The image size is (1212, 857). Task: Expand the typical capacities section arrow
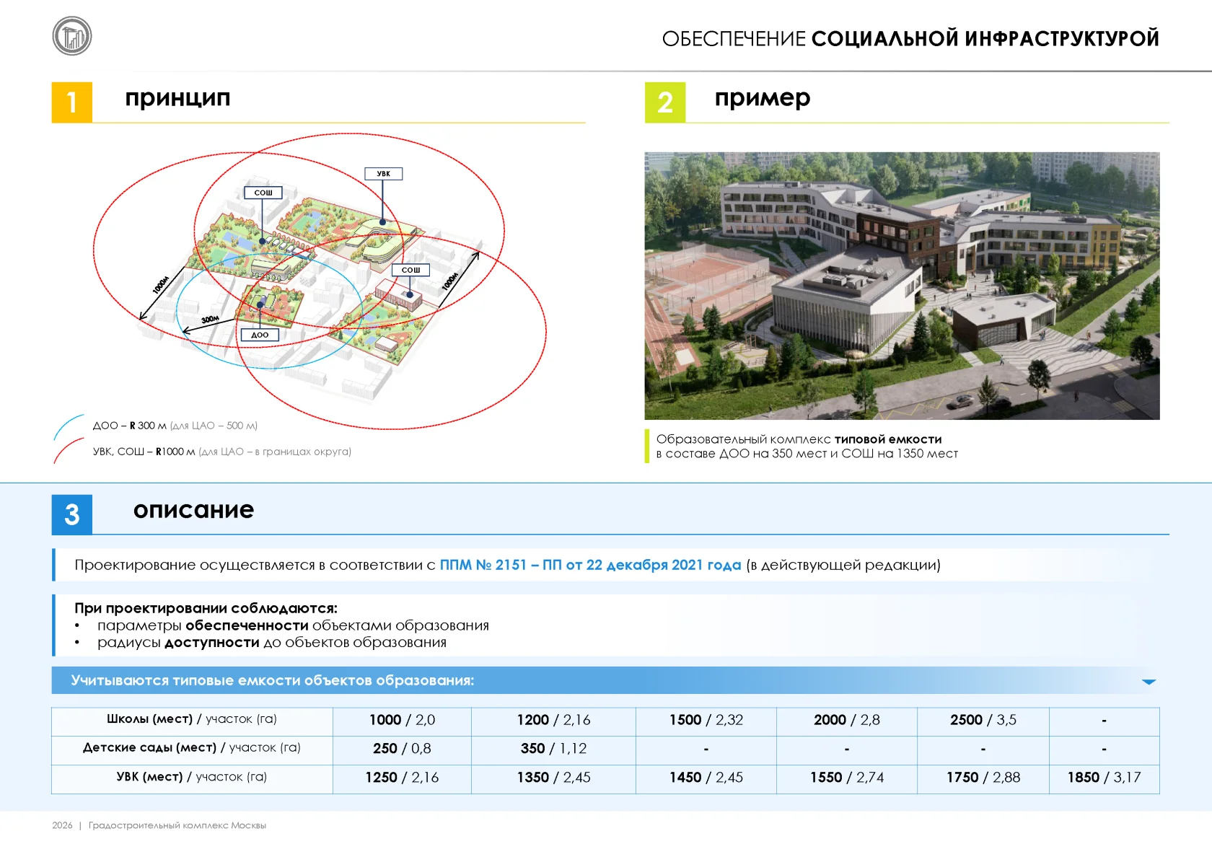(x=1149, y=681)
